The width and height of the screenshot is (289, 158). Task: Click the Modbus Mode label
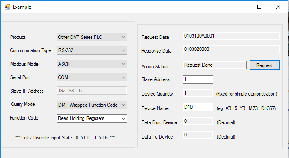[x=24, y=64]
